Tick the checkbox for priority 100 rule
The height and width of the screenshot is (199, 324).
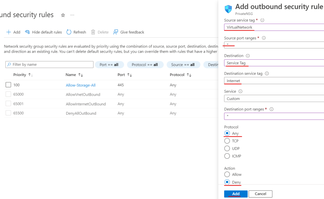[x=8, y=85]
